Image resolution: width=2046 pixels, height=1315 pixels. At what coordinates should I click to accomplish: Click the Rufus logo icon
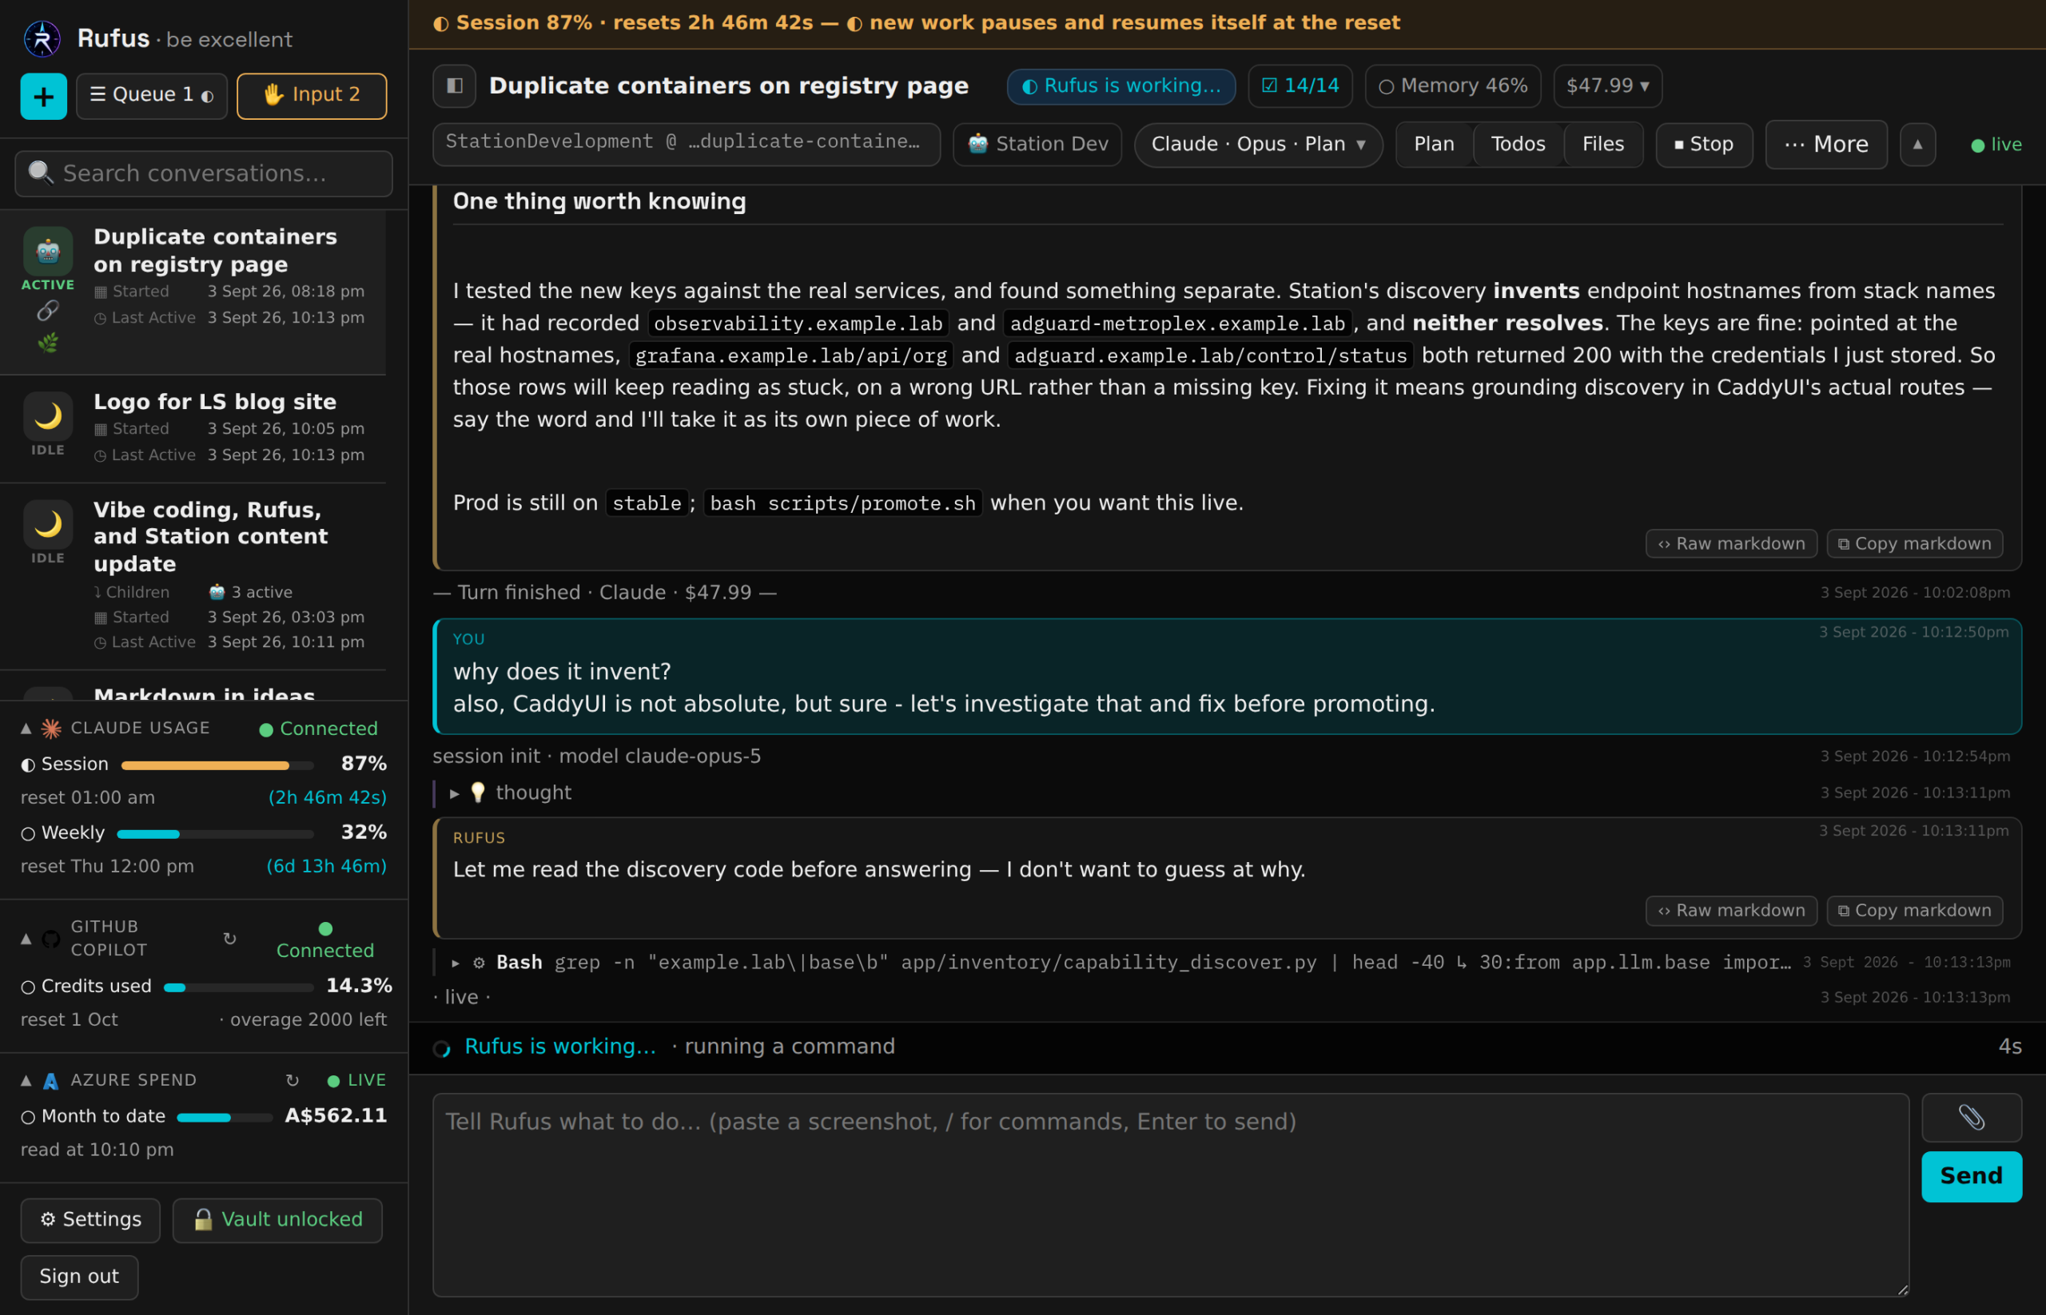pyautogui.click(x=42, y=39)
